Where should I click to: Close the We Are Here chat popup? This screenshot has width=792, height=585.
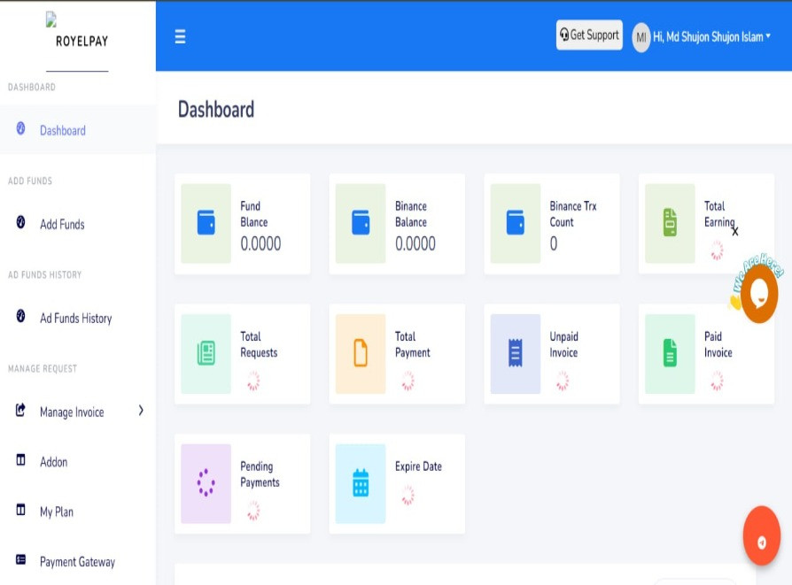[735, 232]
